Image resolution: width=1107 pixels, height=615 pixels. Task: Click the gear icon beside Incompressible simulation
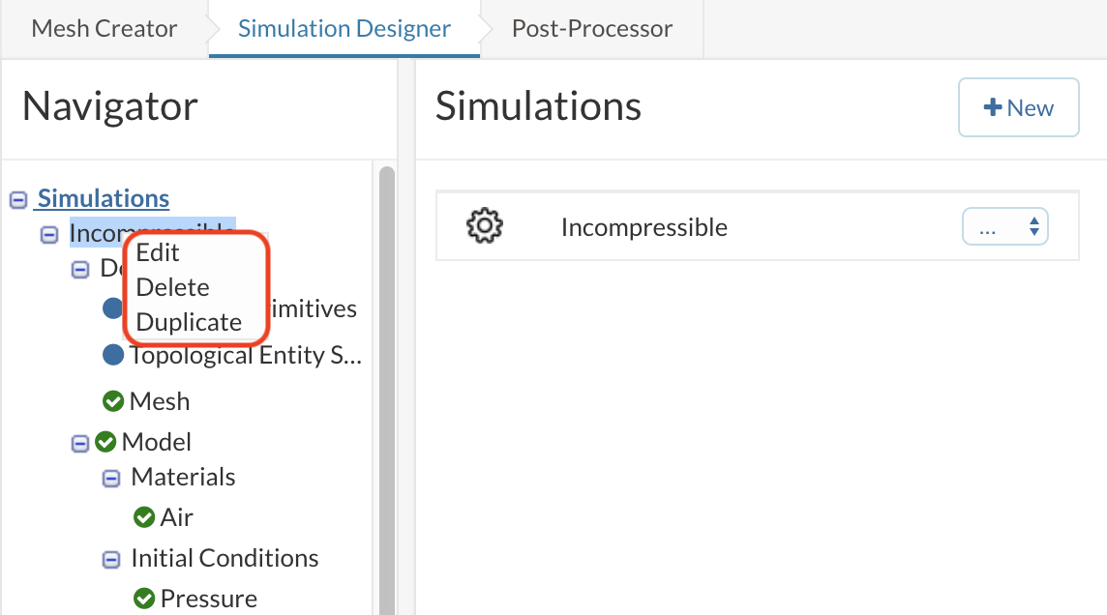(484, 227)
